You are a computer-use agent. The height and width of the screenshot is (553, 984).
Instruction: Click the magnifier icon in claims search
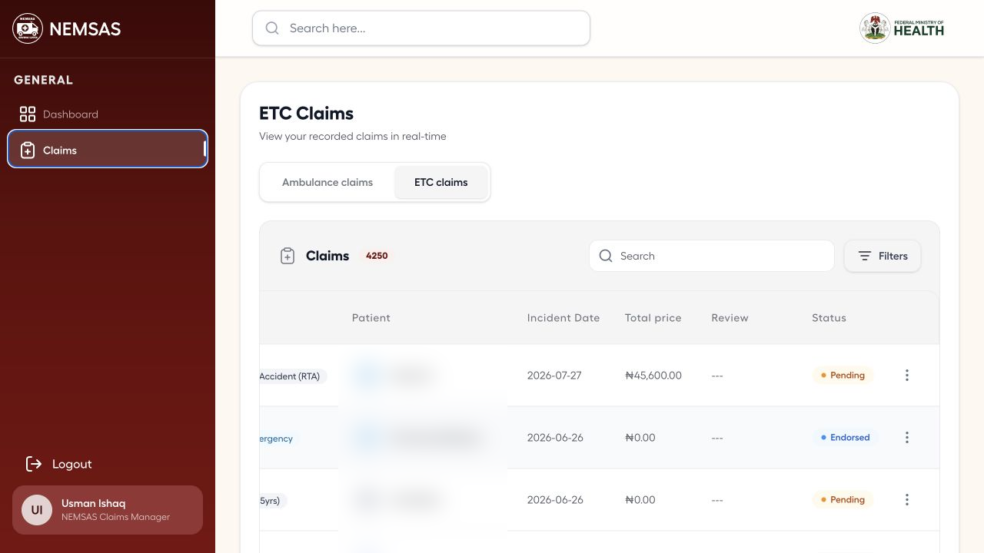[x=606, y=256]
